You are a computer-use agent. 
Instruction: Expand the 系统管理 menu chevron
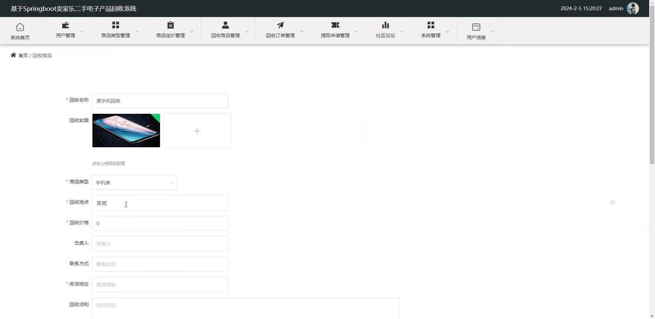coord(447,31)
